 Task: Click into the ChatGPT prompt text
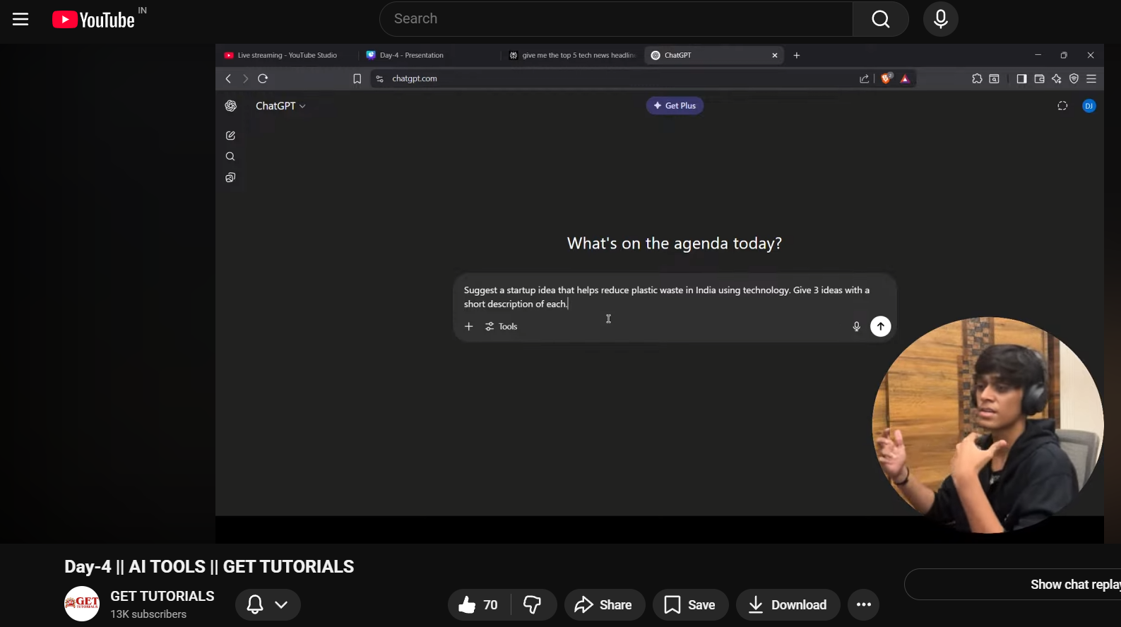click(x=666, y=297)
